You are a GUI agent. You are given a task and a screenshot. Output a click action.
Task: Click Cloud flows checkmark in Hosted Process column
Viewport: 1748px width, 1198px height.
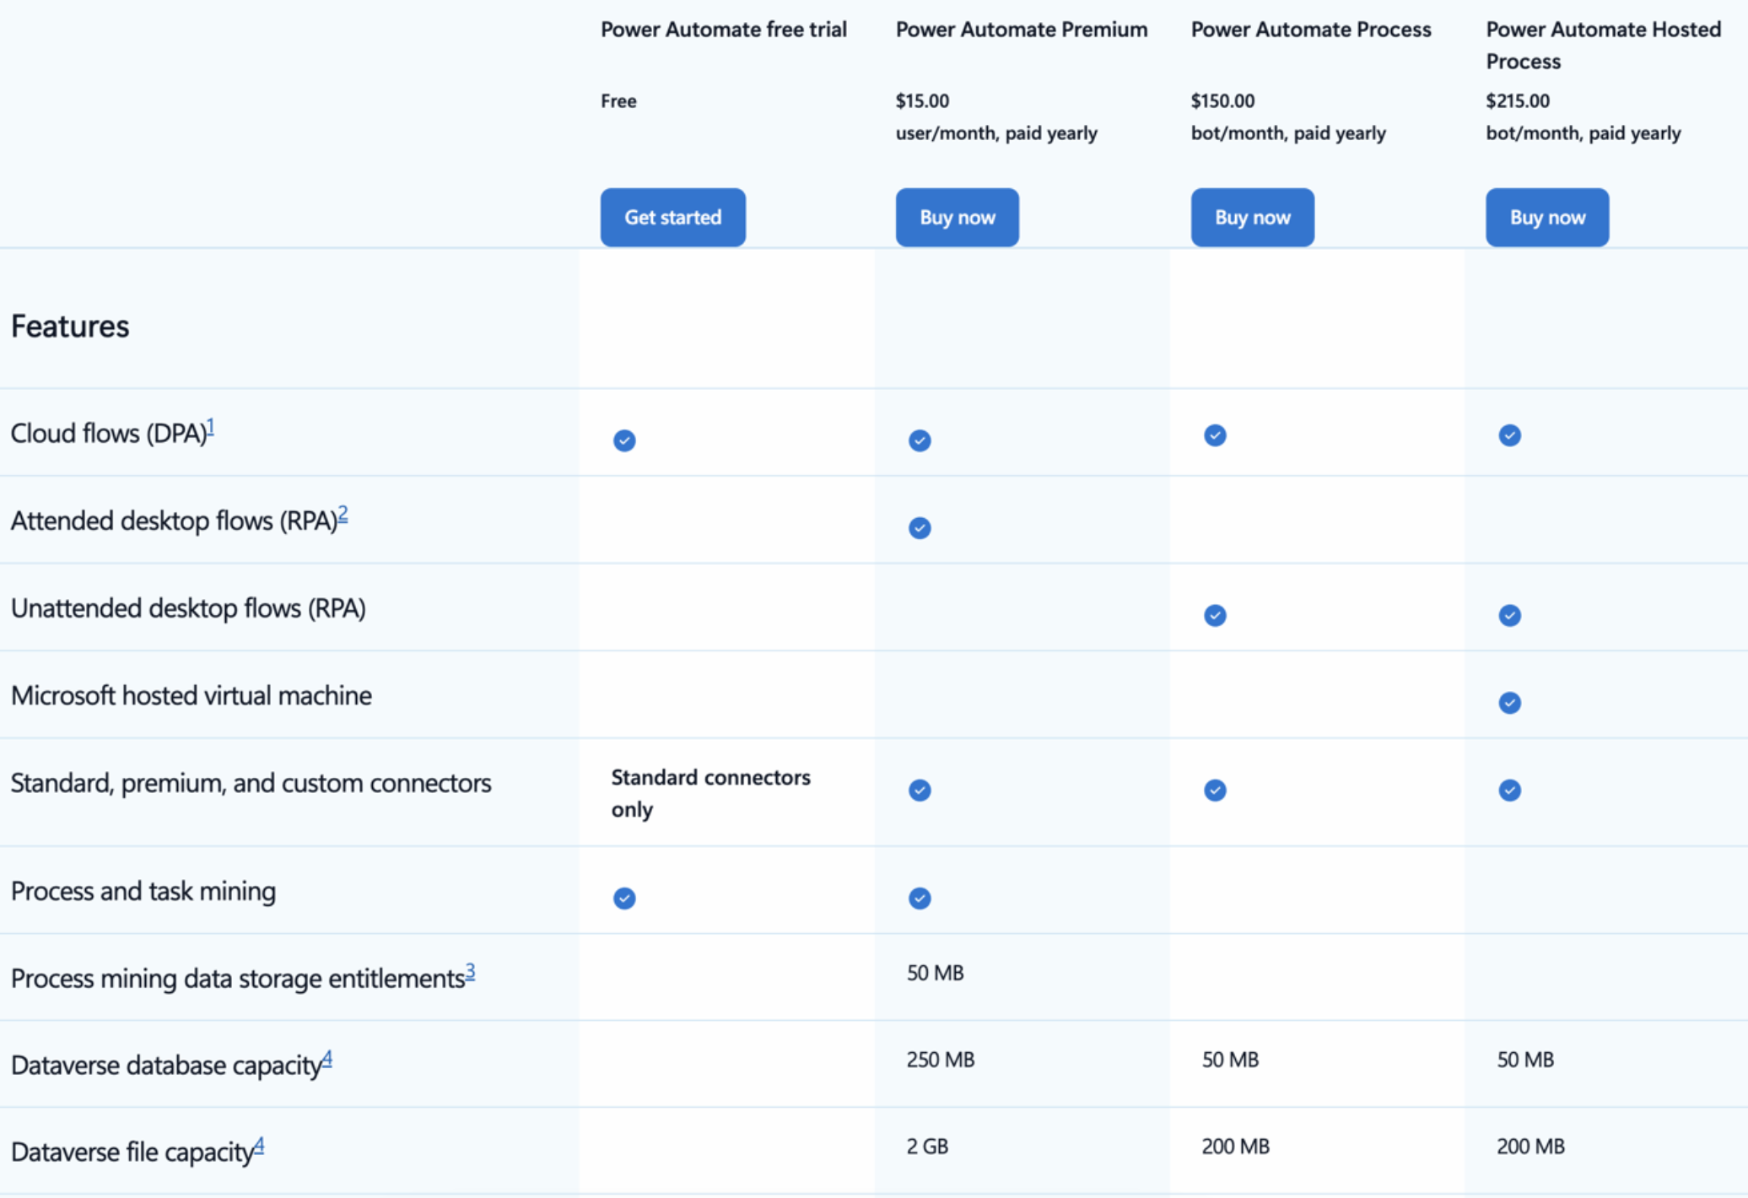1510,435
